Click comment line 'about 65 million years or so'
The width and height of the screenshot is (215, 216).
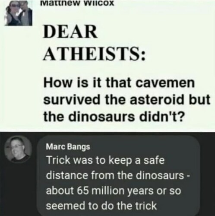[114, 191]
